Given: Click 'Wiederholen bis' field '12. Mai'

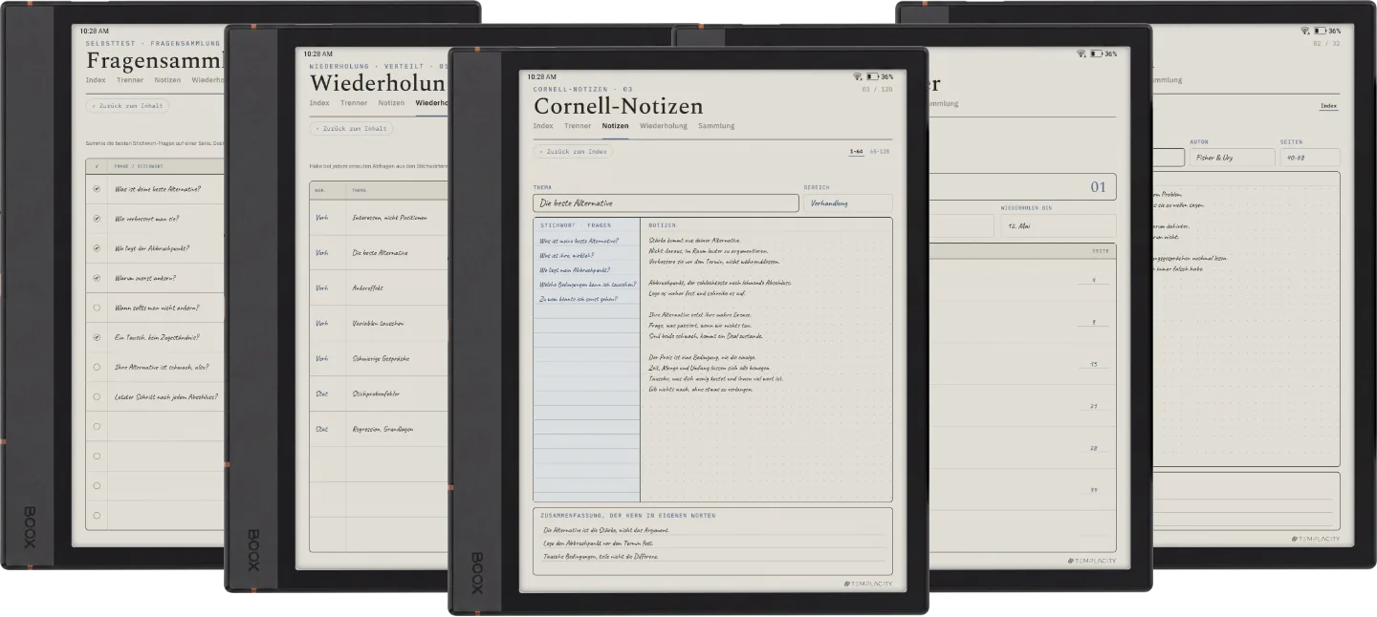Looking at the screenshot, I should tap(1058, 226).
